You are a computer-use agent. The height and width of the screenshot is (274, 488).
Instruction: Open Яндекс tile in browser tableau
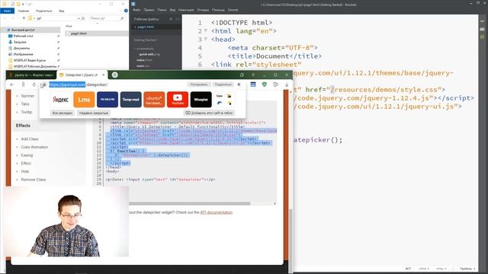point(61,100)
